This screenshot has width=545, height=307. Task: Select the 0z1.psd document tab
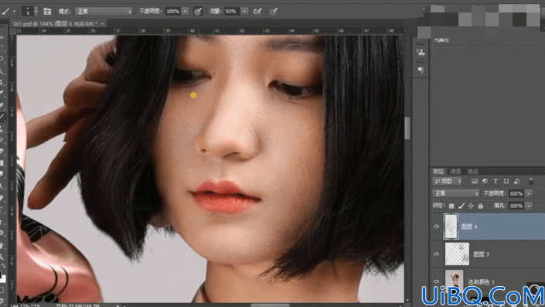[54, 23]
